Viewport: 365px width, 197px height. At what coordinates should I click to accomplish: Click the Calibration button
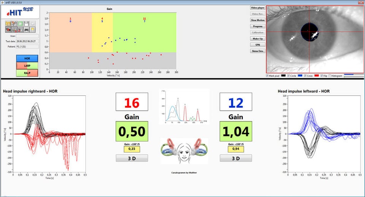click(x=257, y=32)
